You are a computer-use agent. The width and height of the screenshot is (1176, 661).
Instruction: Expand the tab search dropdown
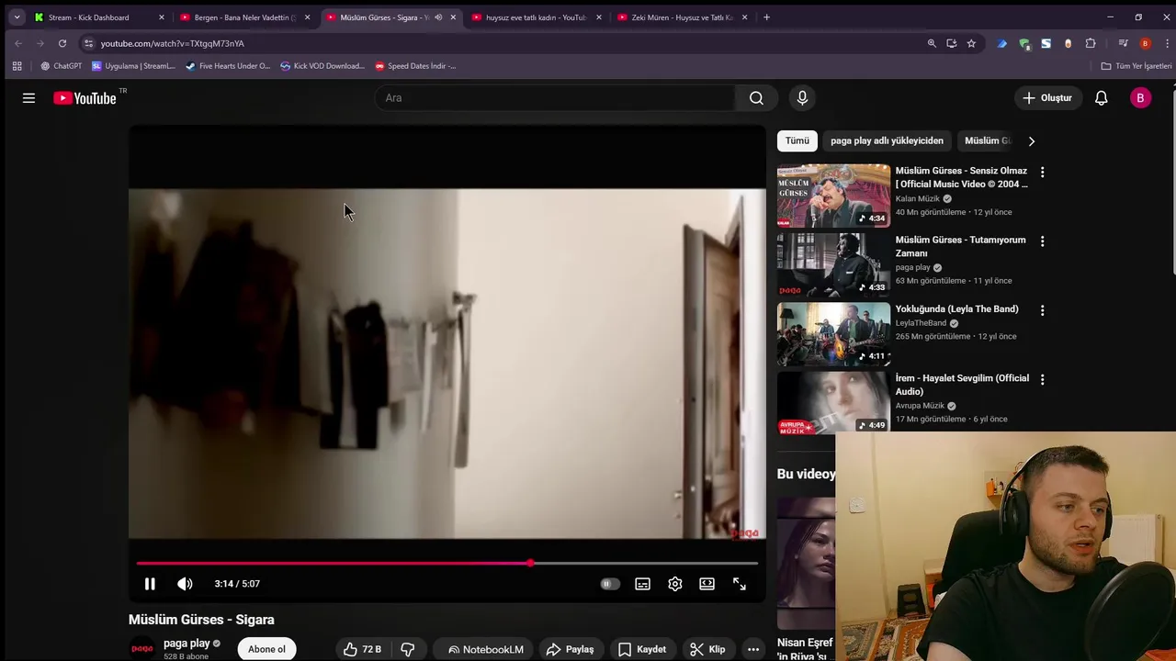(17, 17)
